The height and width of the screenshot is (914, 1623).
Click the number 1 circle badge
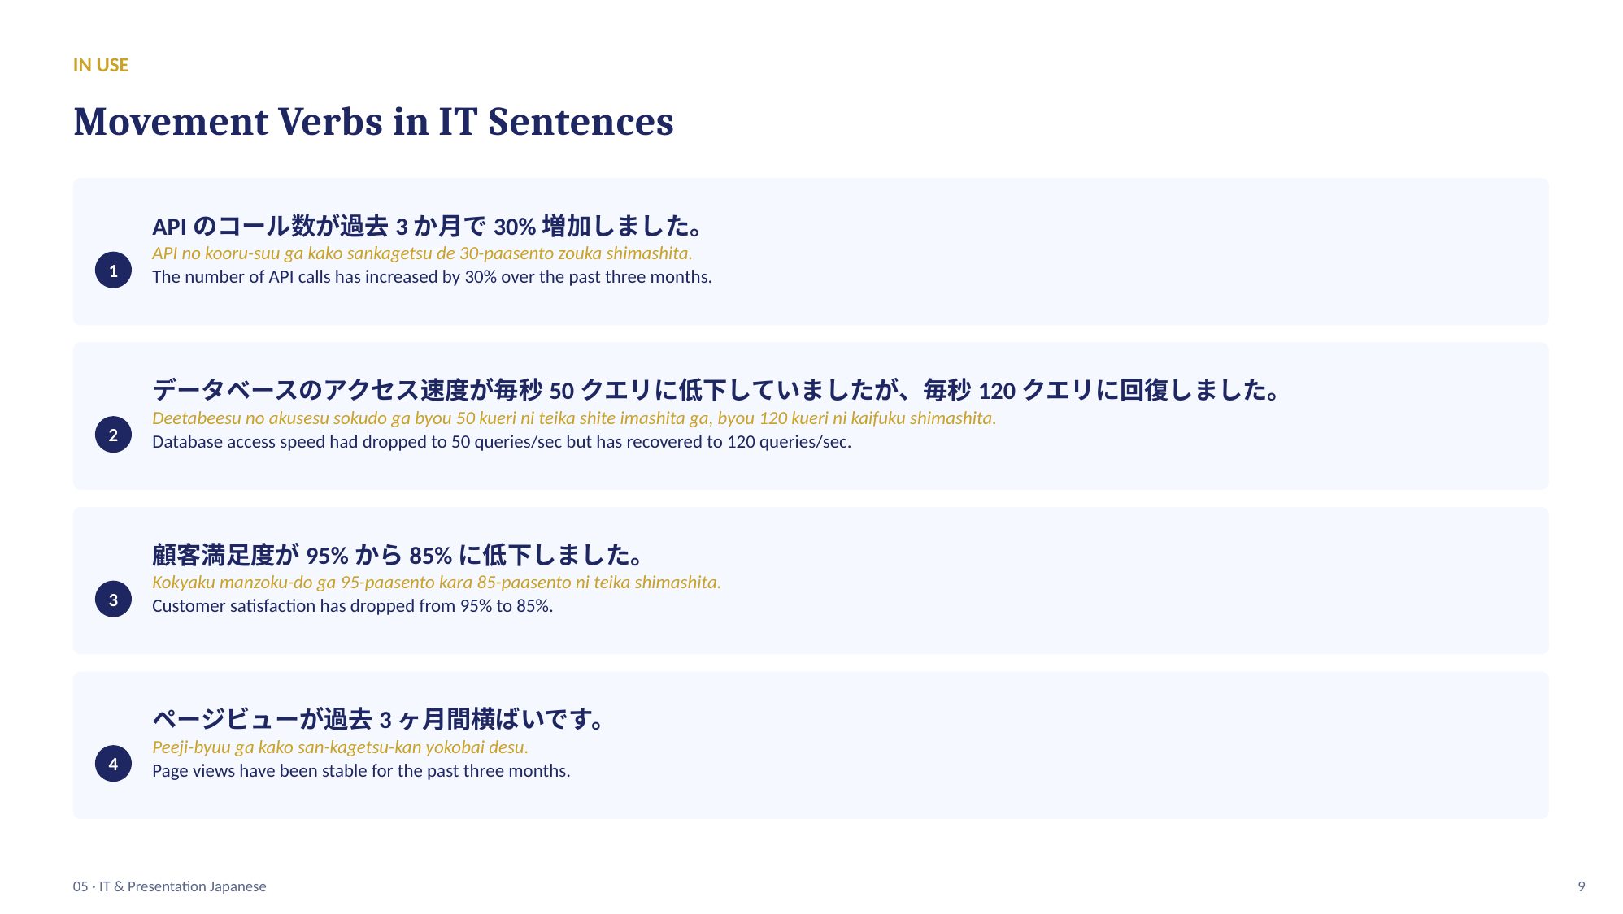point(113,270)
